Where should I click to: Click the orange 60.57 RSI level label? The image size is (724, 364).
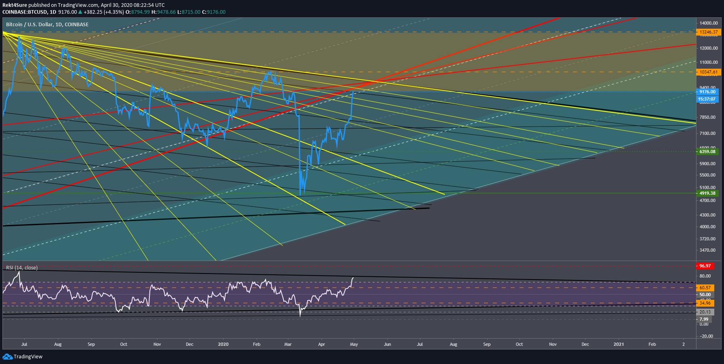(x=705, y=288)
